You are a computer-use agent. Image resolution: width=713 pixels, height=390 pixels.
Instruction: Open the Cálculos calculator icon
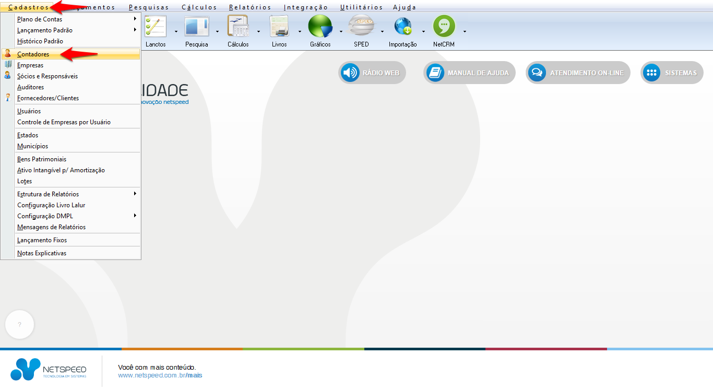coord(238,27)
